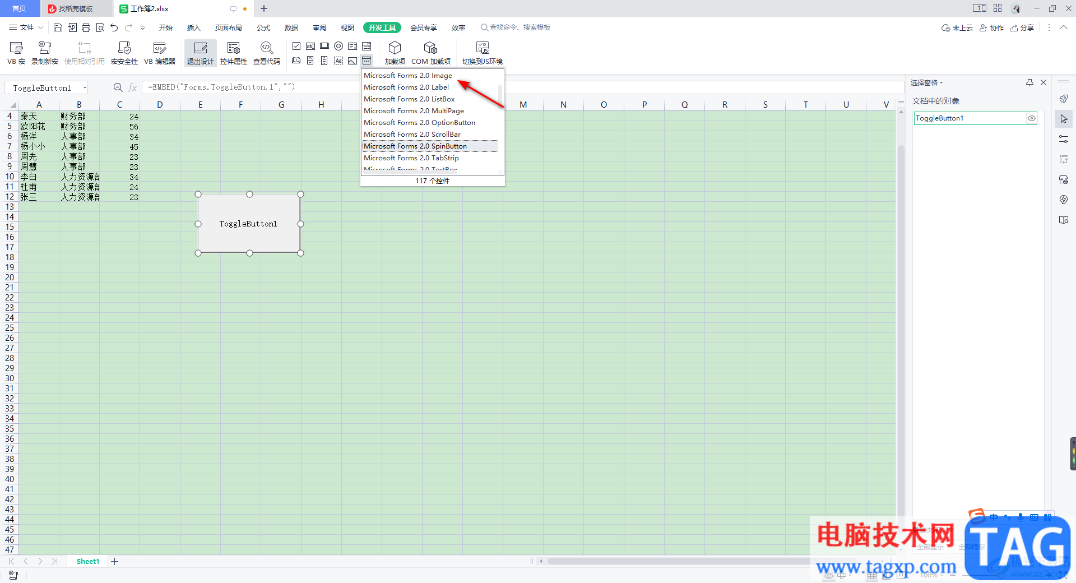Select Microsoft Forms 2.0 TabStrip entry
This screenshot has height=583, width=1076.
click(x=411, y=158)
